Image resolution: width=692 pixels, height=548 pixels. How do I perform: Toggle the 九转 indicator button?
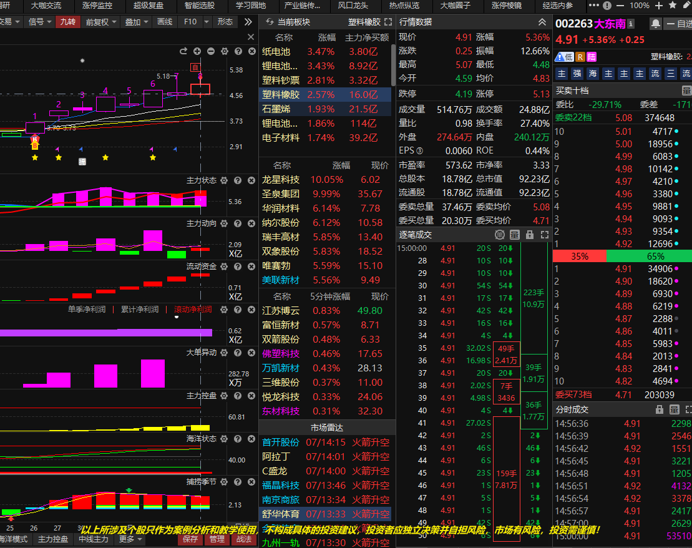click(x=67, y=21)
